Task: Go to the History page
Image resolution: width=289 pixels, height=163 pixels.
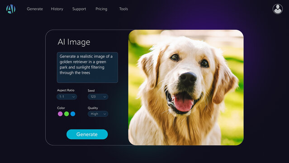Action: point(57,9)
